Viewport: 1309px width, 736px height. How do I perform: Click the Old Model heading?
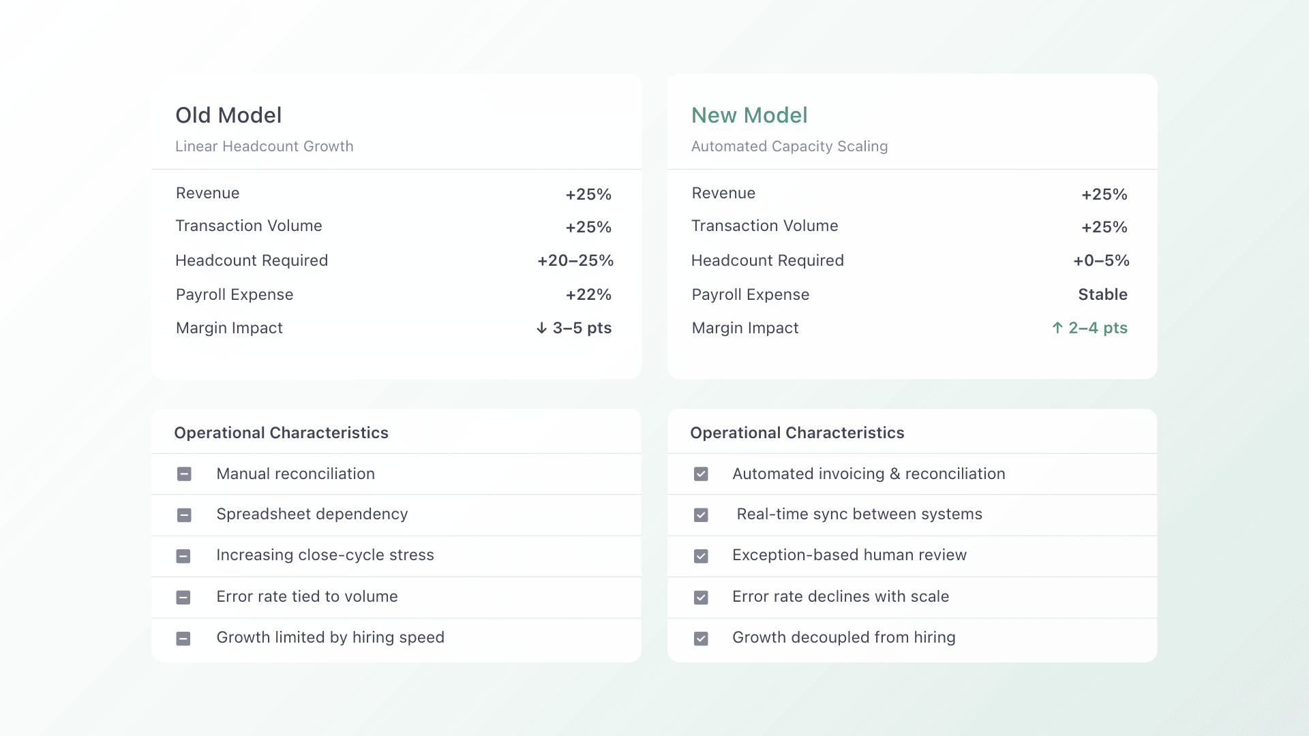(x=228, y=115)
